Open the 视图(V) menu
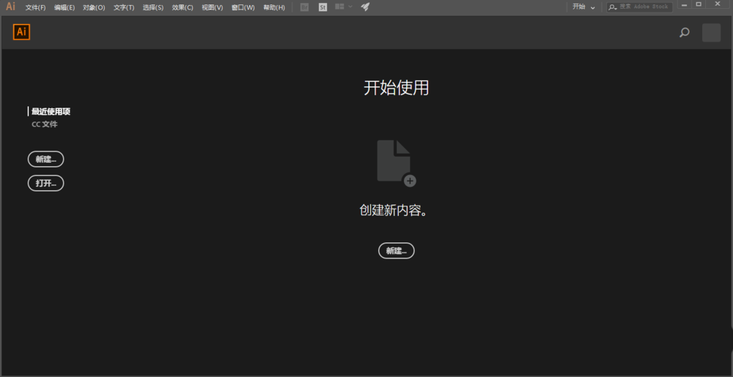This screenshot has width=733, height=377. click(x=213, y=7)
